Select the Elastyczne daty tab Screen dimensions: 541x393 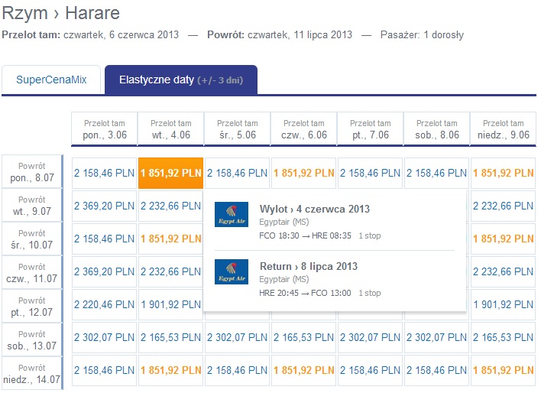click(181, 80)
